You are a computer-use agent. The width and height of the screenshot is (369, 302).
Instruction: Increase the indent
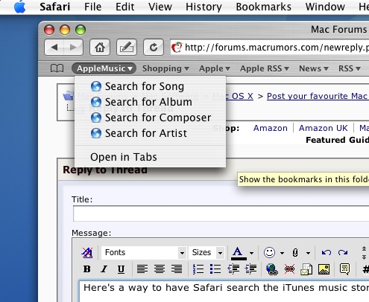point(250,269)
